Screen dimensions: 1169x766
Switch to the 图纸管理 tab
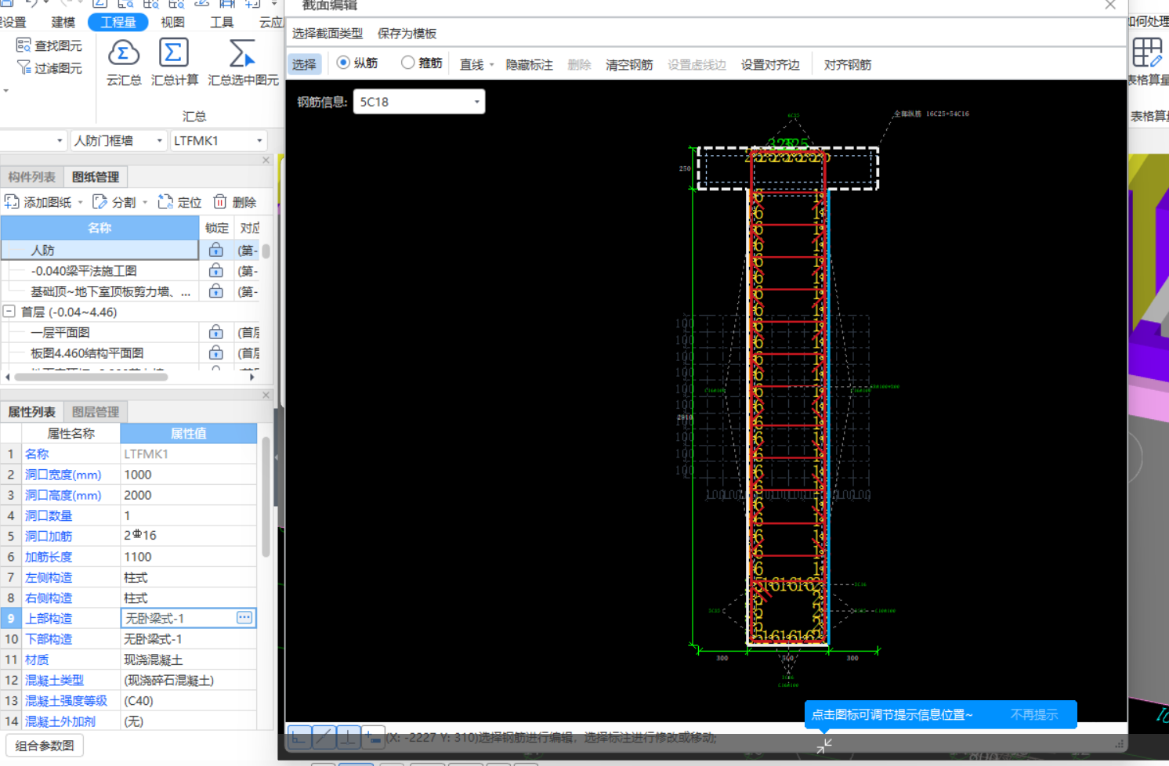coord(96,177)
